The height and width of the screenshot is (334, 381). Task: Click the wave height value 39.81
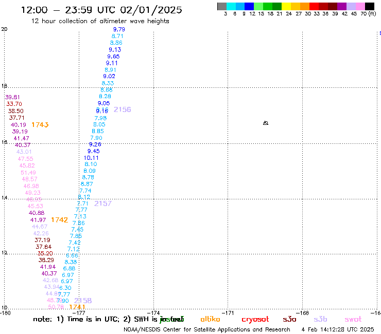pyautogui.click(x=12, y=97)
